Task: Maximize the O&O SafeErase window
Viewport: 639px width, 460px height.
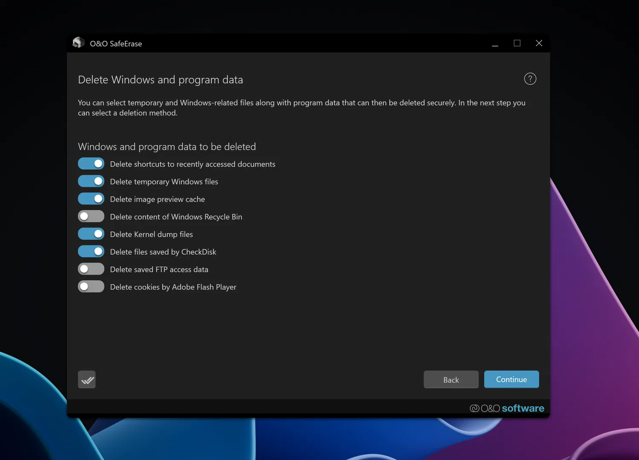Action: click(x=517, y=43)
